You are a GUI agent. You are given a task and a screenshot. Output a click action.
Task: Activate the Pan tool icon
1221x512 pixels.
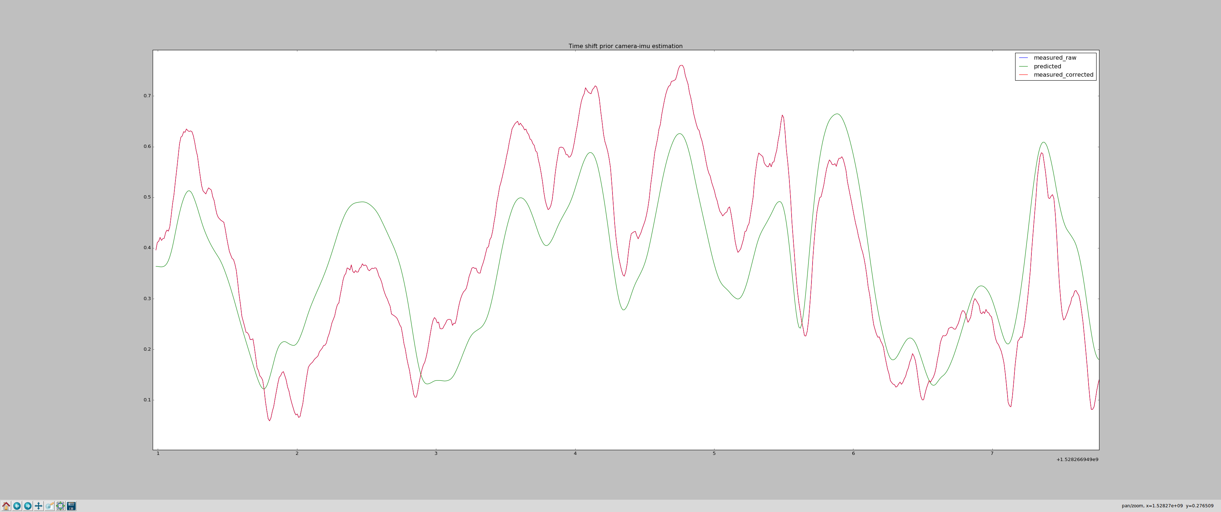39,505
